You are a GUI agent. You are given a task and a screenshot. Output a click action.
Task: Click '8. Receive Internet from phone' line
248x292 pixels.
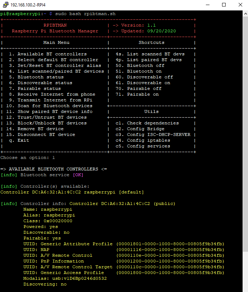point(52,95)
